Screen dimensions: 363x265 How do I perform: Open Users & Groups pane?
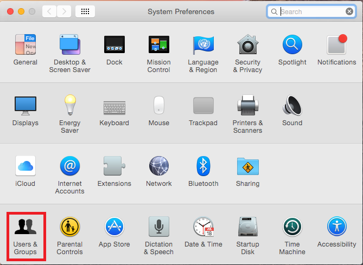26,236
